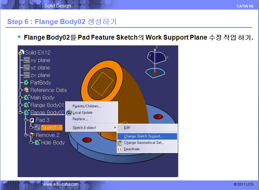Image resolution: width=259 pixels, height=190 pixels.
Task: Open the www.edu-catia.com link
Action: (x=61, y=184)
